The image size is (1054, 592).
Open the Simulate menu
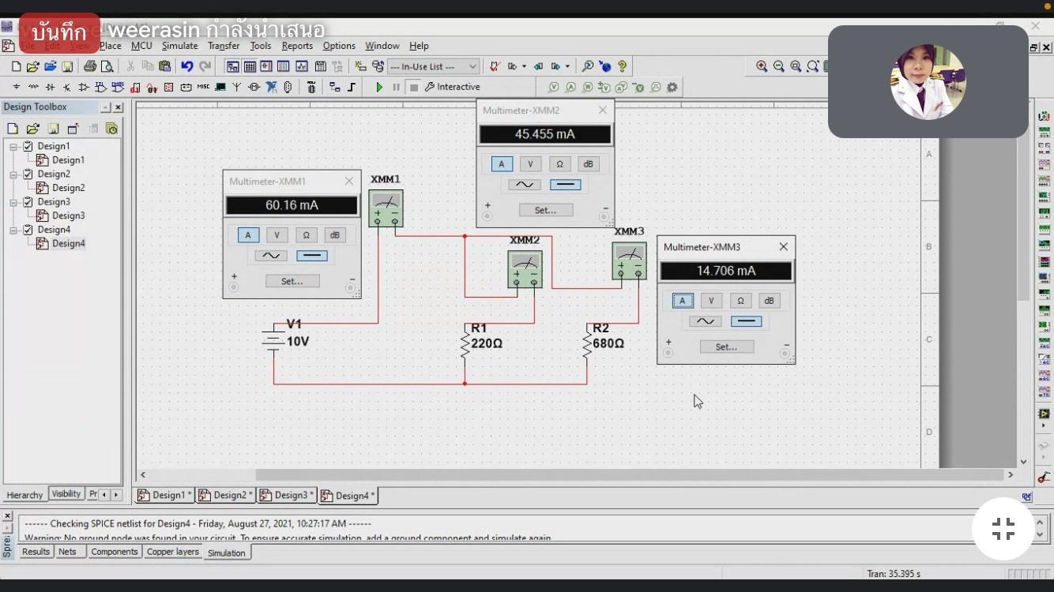coord(179,46)
